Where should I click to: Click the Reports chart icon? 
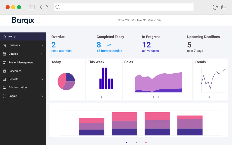pyautogui.click(x=4, y=79)
